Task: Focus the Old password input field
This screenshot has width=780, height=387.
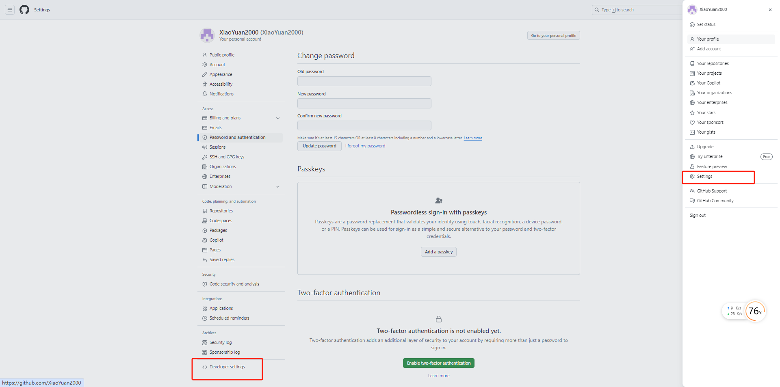Action: coord(364,81)
